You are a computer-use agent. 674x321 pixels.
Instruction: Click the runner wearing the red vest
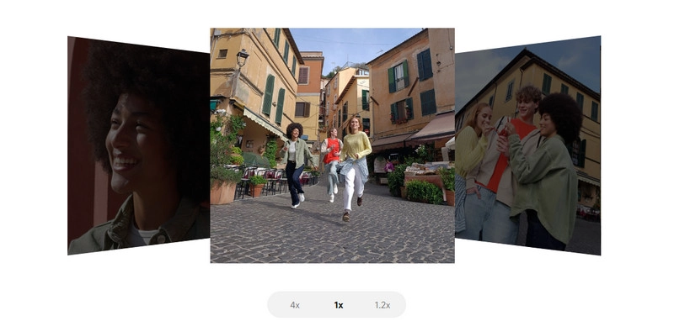pyautogui.click(x=331, y=164)
